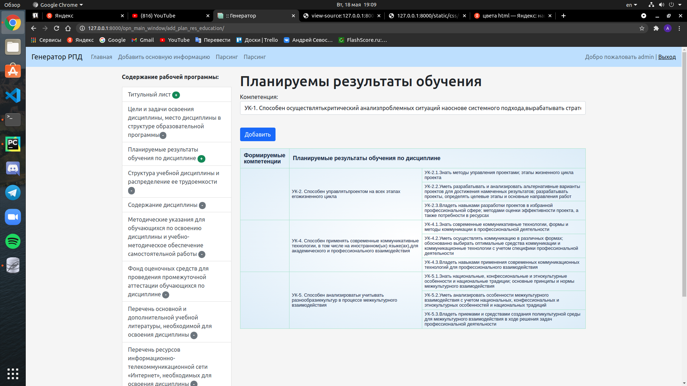Launch Ubuntu Software from the dock
Viewport: 687px width, 386px height.
coord(13,71)
